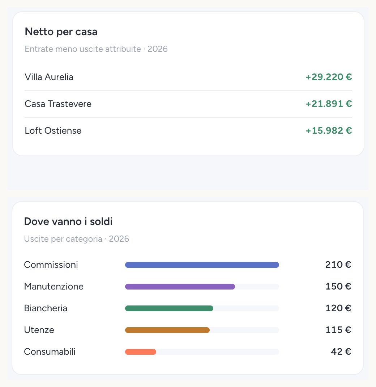Click the 115 € value

coord(338,330)
